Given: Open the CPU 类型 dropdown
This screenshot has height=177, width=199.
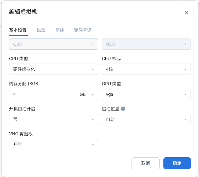Looking at the screenshot, I should (53, 69).
